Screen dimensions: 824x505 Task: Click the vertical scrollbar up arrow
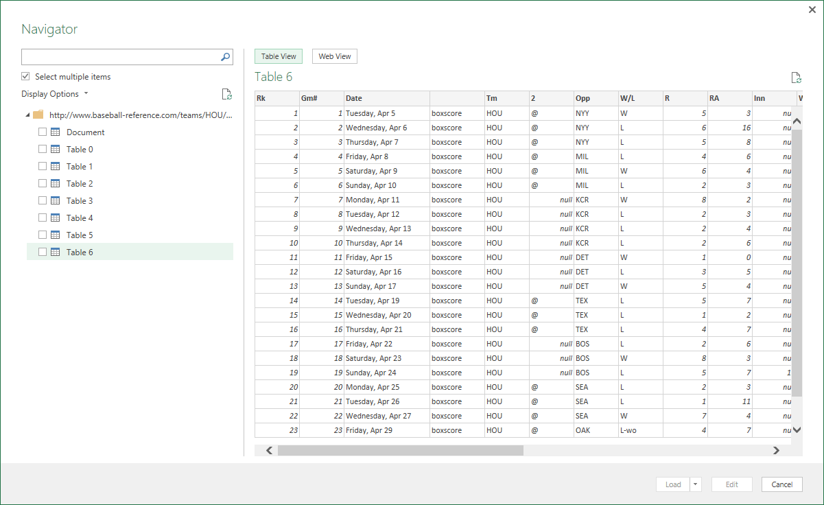797,121
